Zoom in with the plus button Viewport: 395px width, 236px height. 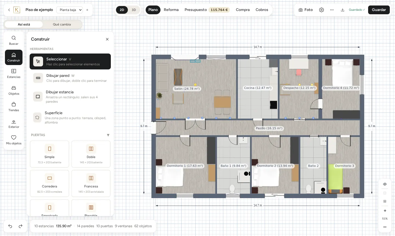pyautogui.click(x=385, y=211)
